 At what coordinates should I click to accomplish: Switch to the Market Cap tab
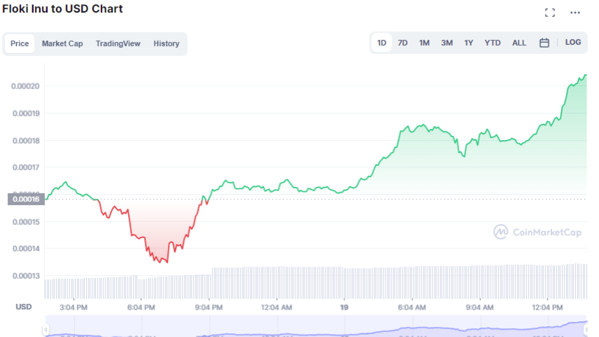pos(62,43)
